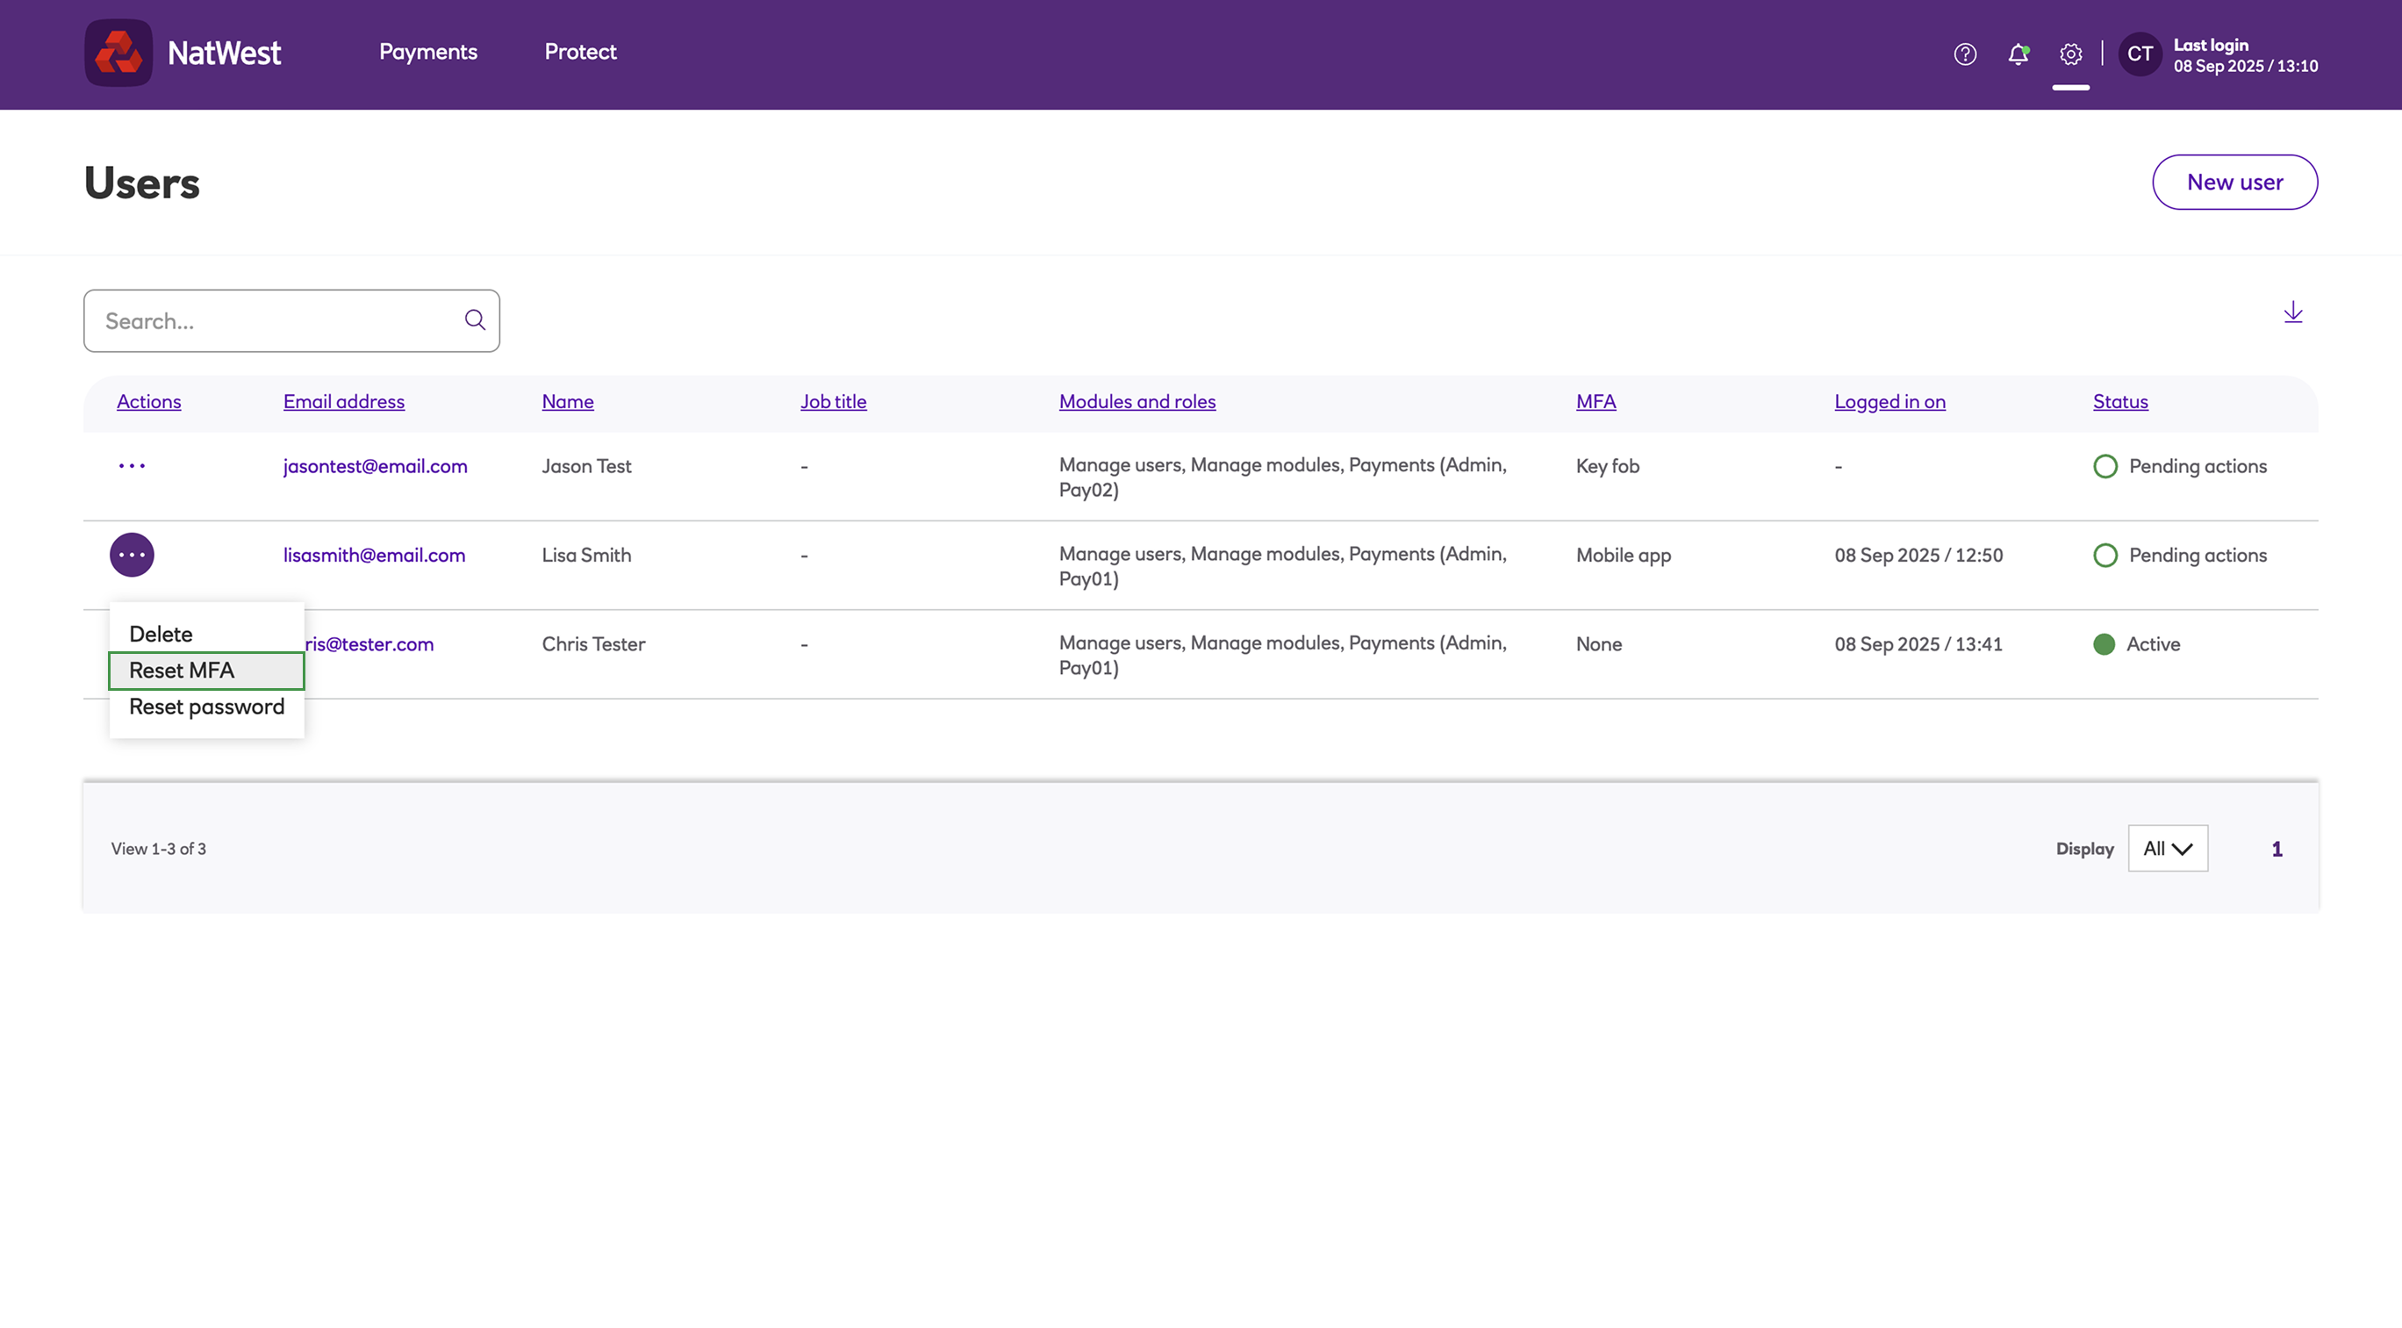Click the notifications bell icon
The image size is (2402, 1328).
2018,54
